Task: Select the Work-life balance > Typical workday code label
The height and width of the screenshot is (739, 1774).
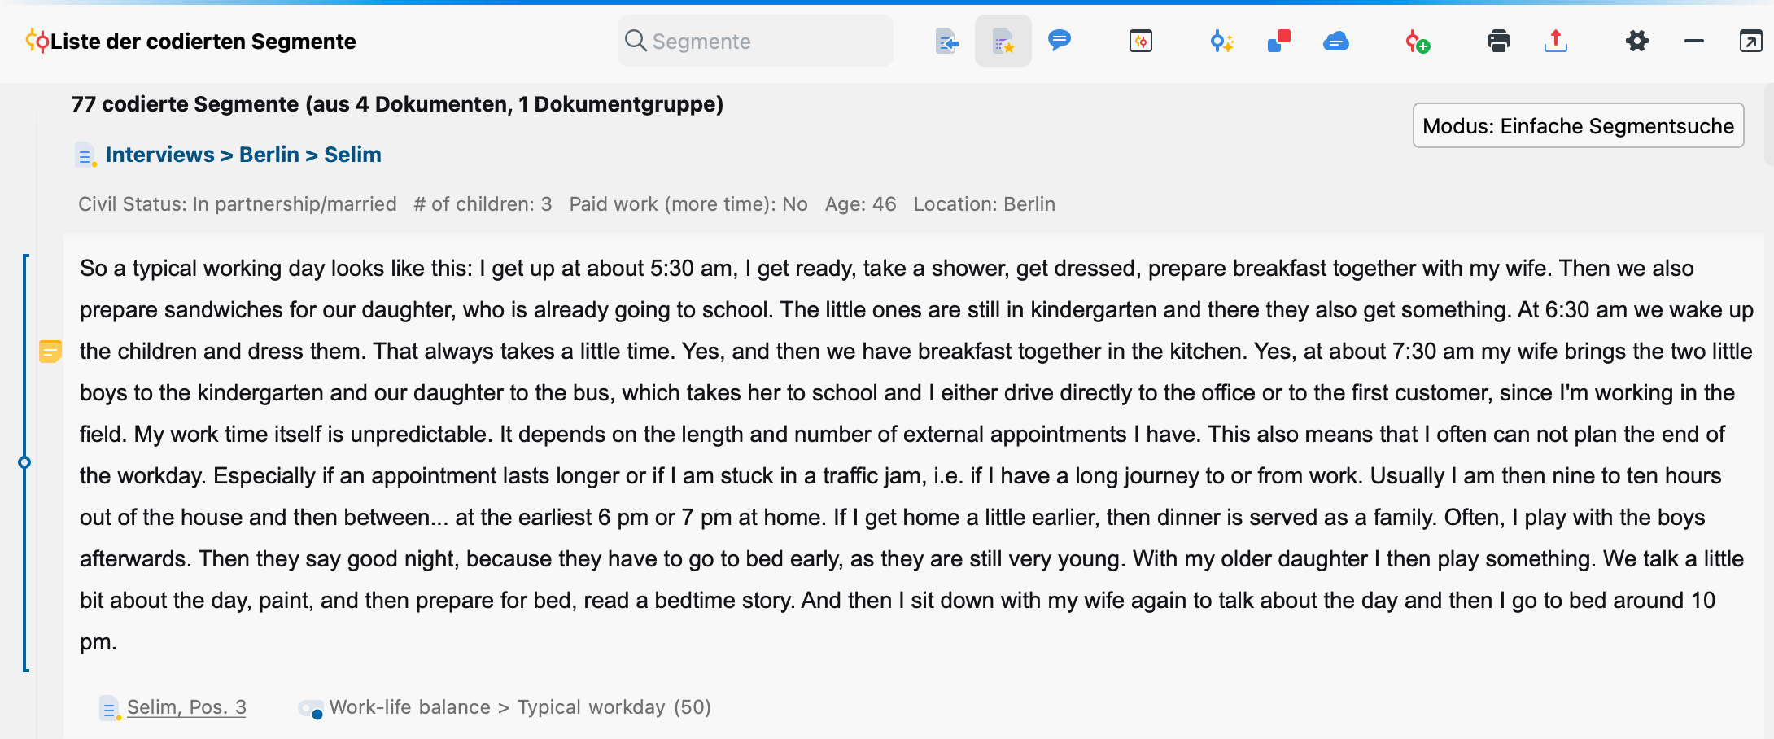Action: [520, 707]
